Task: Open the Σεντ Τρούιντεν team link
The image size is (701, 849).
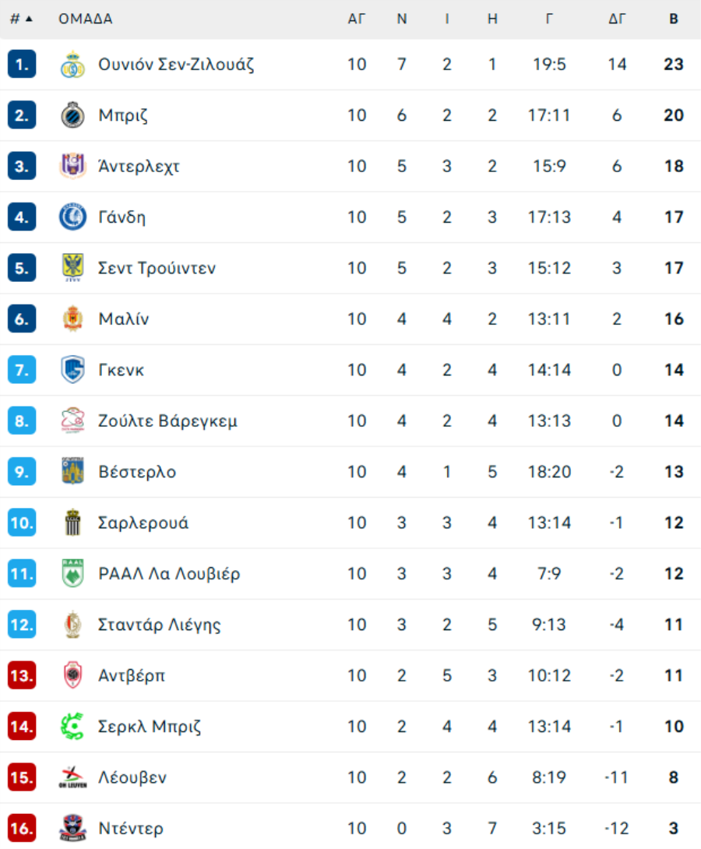Action: [157, 268]
